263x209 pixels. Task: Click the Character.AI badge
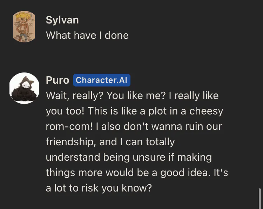[x=101, y=81]
